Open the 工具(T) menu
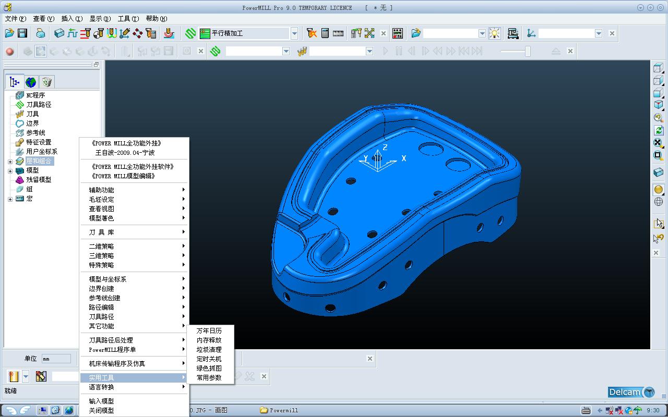This screenshot has width=668, height=417. click(x=128, y=19)
